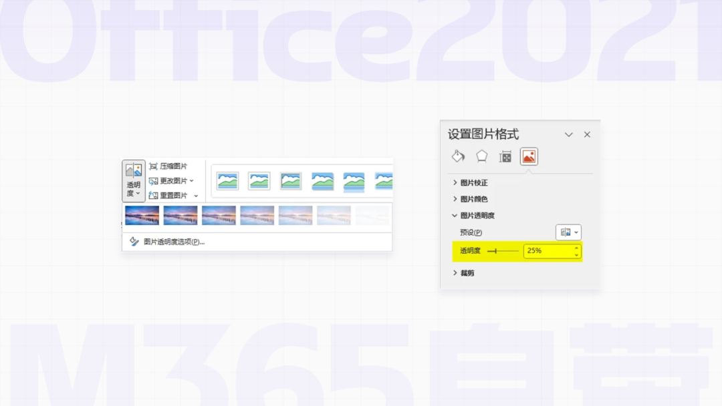Select the Picture tab icon in format pane

[x=529, y=156]
